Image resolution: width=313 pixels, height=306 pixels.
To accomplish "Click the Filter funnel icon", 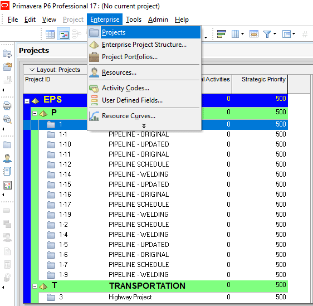I will 267,34.
